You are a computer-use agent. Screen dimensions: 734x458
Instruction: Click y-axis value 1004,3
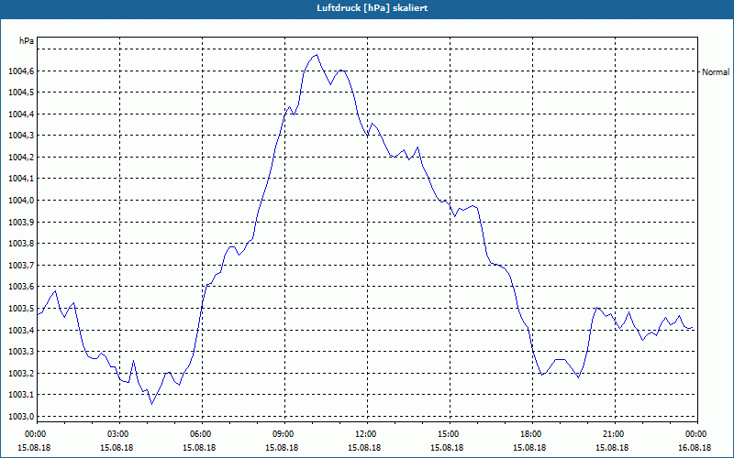pos(21,136)
